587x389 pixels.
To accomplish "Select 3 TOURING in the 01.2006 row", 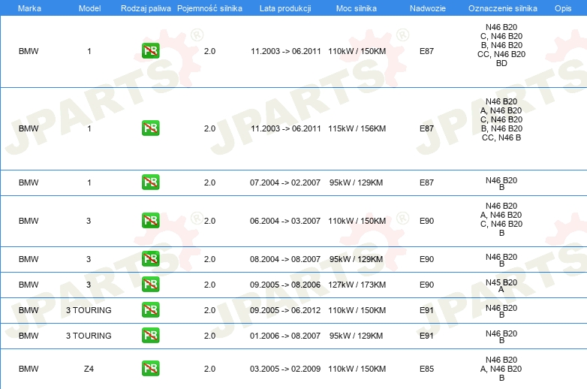I will click(x=89, y=336).
